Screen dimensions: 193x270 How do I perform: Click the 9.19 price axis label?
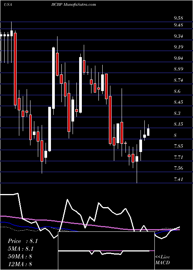tap(178, 47)
